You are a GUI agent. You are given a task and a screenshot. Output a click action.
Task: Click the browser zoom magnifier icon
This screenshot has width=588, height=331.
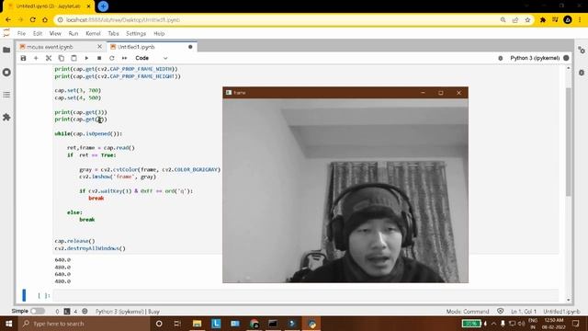click(503, 20)
